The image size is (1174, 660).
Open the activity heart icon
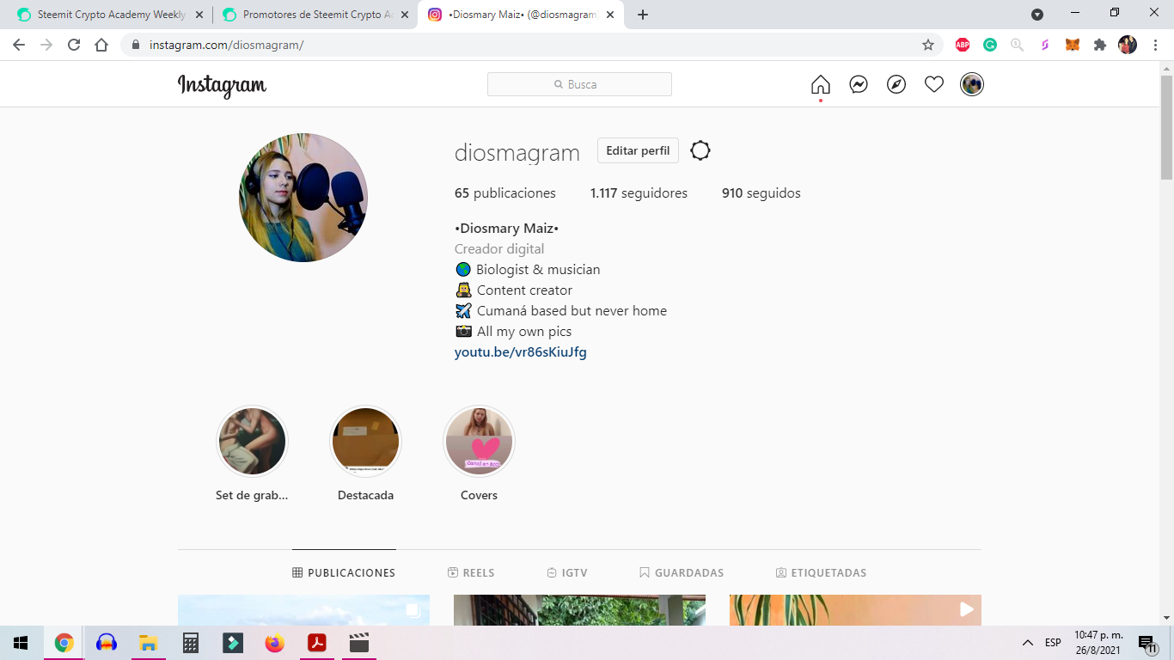pyautogui.click(x=934, y=84)
